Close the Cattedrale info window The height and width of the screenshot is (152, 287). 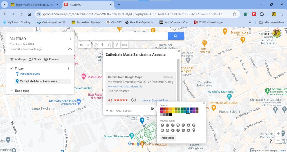coord(179,51)
